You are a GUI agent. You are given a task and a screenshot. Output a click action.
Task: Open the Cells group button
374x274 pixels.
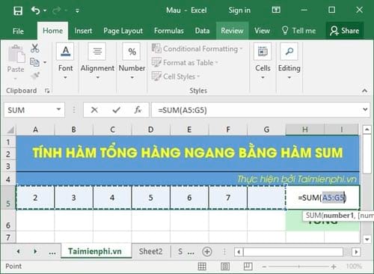pyautogui.click(x=263, y=61)
